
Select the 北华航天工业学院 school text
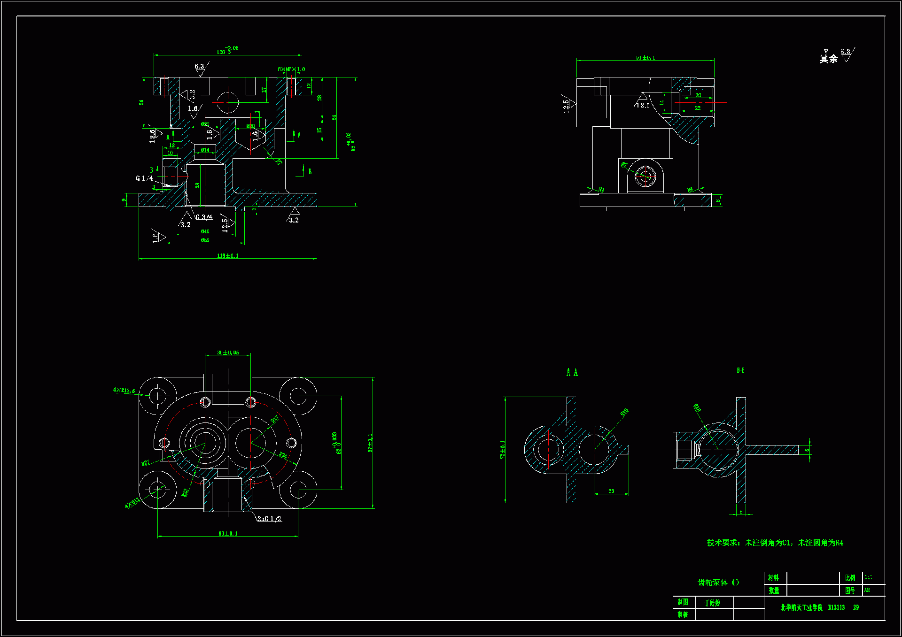[x=801, y=607]
